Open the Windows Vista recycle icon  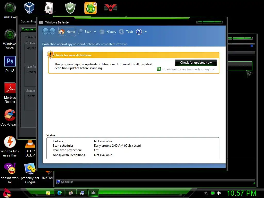point(10,39)
